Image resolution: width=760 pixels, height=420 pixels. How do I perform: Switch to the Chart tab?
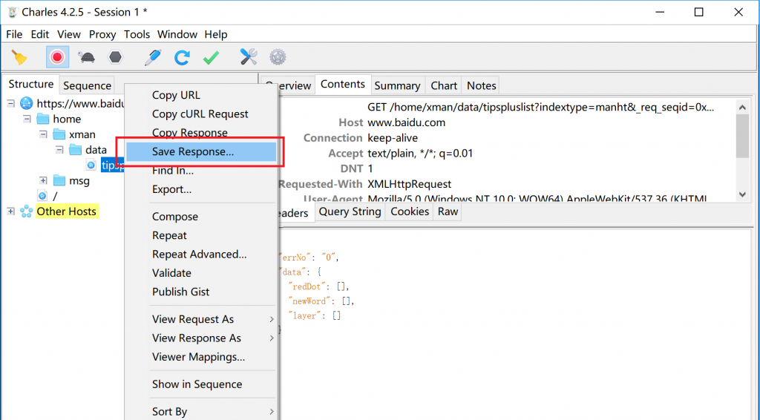pos(444,86)
